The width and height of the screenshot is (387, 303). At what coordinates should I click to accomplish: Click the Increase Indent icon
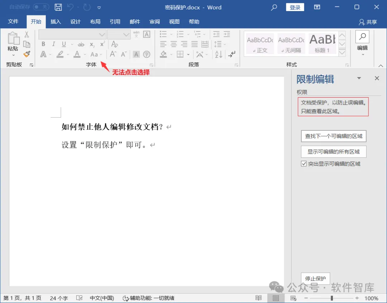click(226, 34)
